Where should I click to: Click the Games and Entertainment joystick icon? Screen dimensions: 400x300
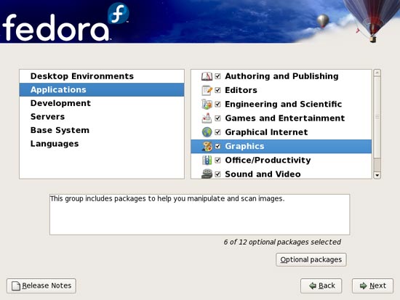click(207, 118)
